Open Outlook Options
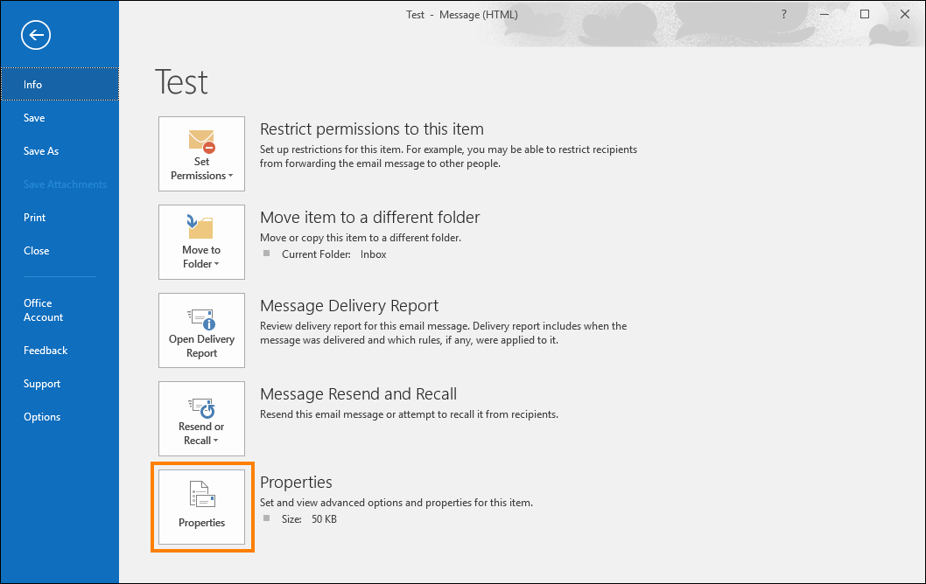 coord(42,417)
